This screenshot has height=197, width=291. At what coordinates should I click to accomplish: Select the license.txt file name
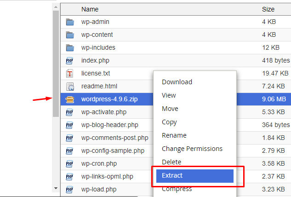click(x=96, y=73)
